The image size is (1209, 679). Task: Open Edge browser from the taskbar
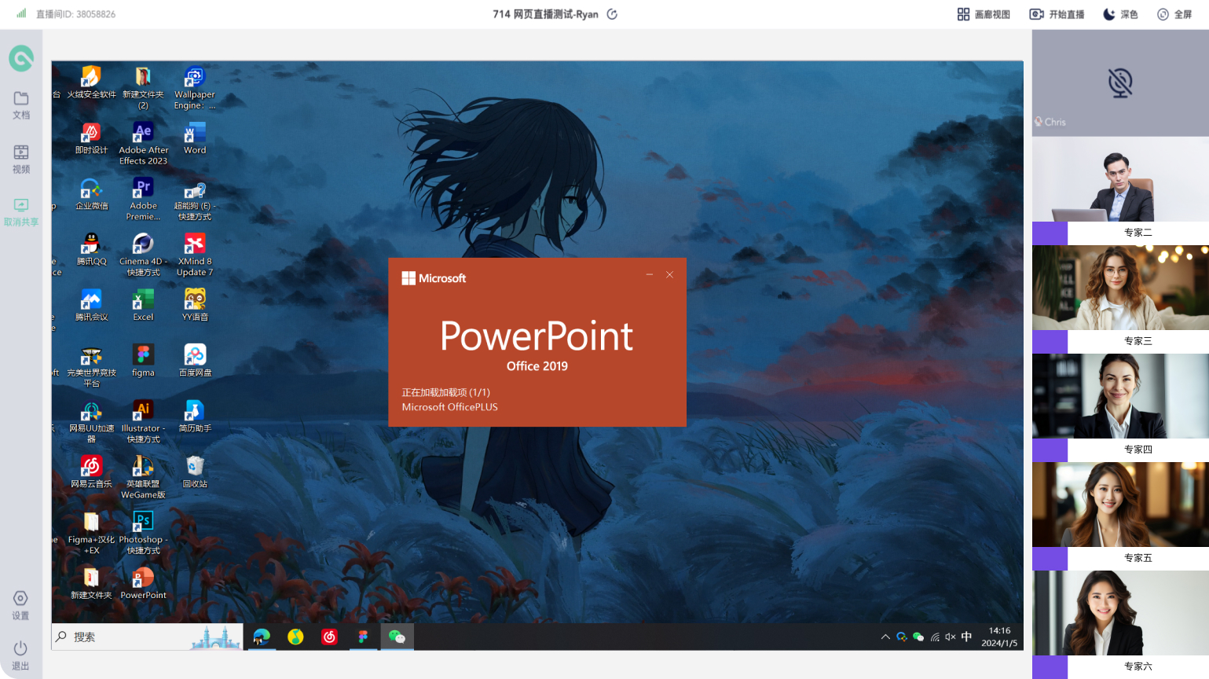click(x=262, y=637)
